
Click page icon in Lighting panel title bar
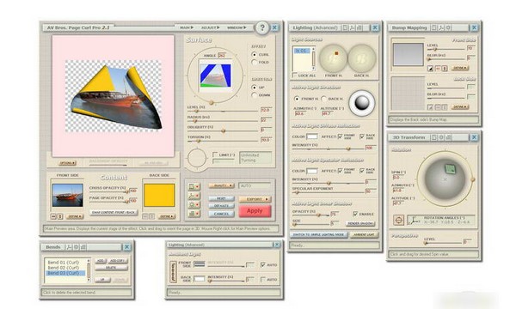click(x=345, y=28)
